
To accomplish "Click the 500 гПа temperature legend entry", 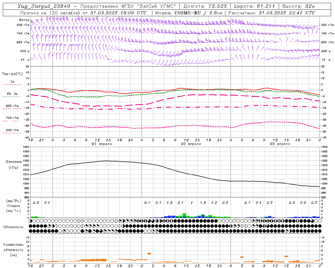I will pos(12,131).
